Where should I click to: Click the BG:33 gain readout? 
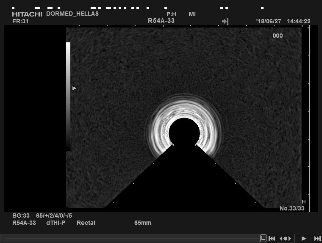(21, 215)
